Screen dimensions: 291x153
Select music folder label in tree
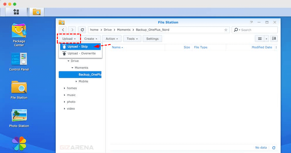[71, 95]
